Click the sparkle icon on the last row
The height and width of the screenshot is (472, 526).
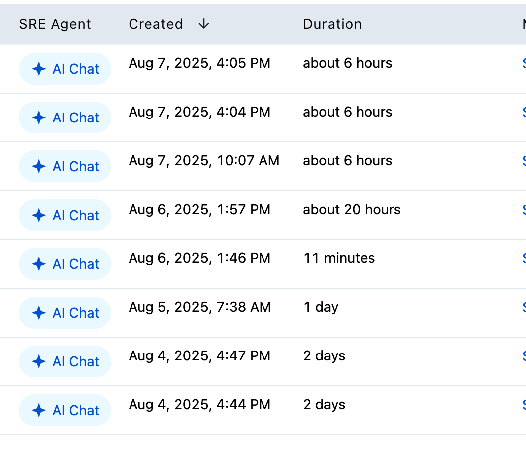coord(39,410)
